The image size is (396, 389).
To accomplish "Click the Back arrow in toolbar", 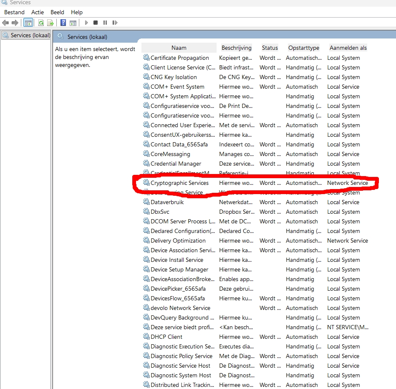I will (5, 23).
